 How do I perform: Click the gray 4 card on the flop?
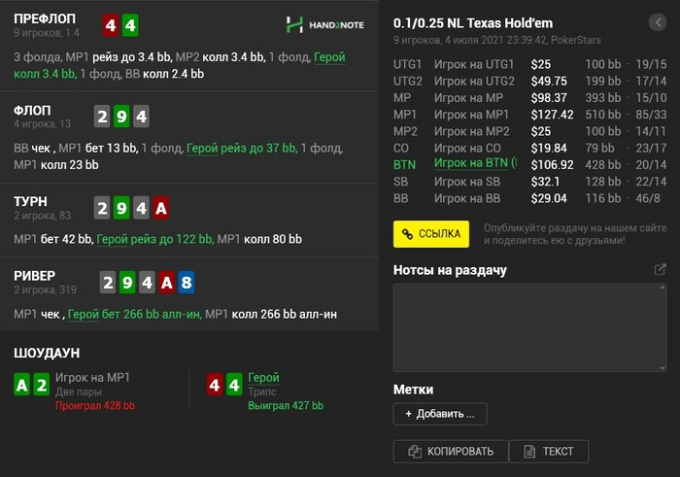coord(141,117)
